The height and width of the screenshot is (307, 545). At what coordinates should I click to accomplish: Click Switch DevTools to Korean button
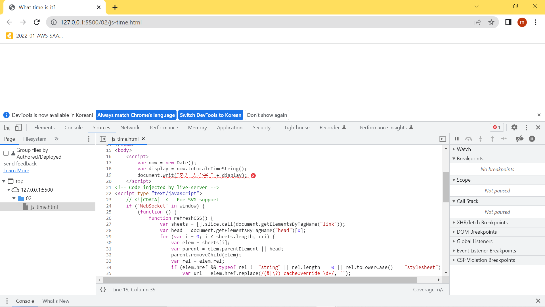[x=210, y=115]
